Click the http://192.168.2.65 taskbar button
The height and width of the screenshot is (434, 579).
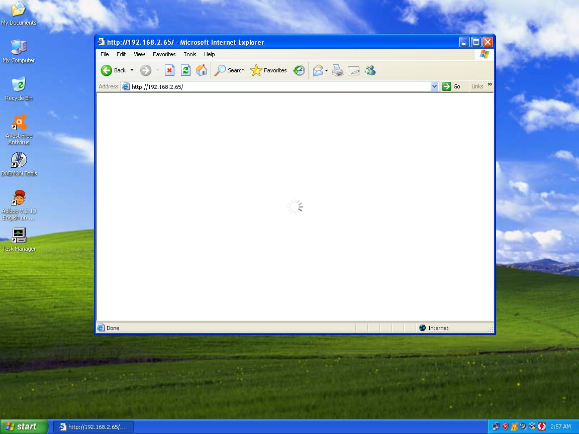coord(93,427)
